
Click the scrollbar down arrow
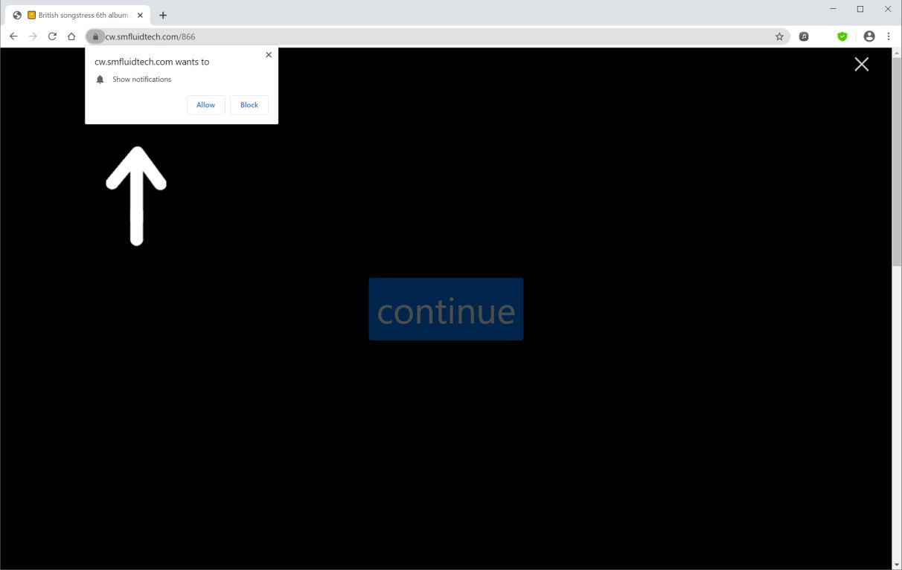897,565
